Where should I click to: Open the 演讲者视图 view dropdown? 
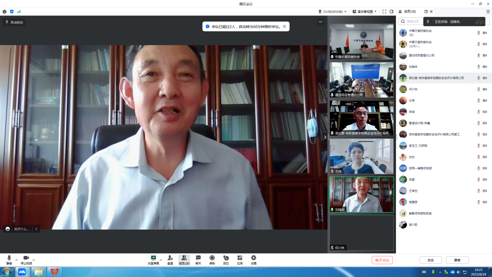[365, 12]
